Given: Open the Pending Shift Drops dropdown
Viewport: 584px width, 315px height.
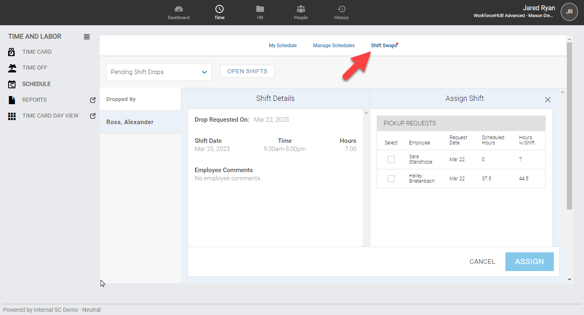Looking at the screenshot, I should click(x=159, y=72).
